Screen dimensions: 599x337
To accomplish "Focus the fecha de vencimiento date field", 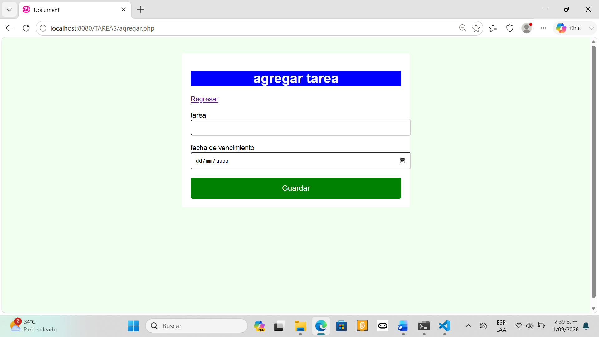I will point(300,161).
